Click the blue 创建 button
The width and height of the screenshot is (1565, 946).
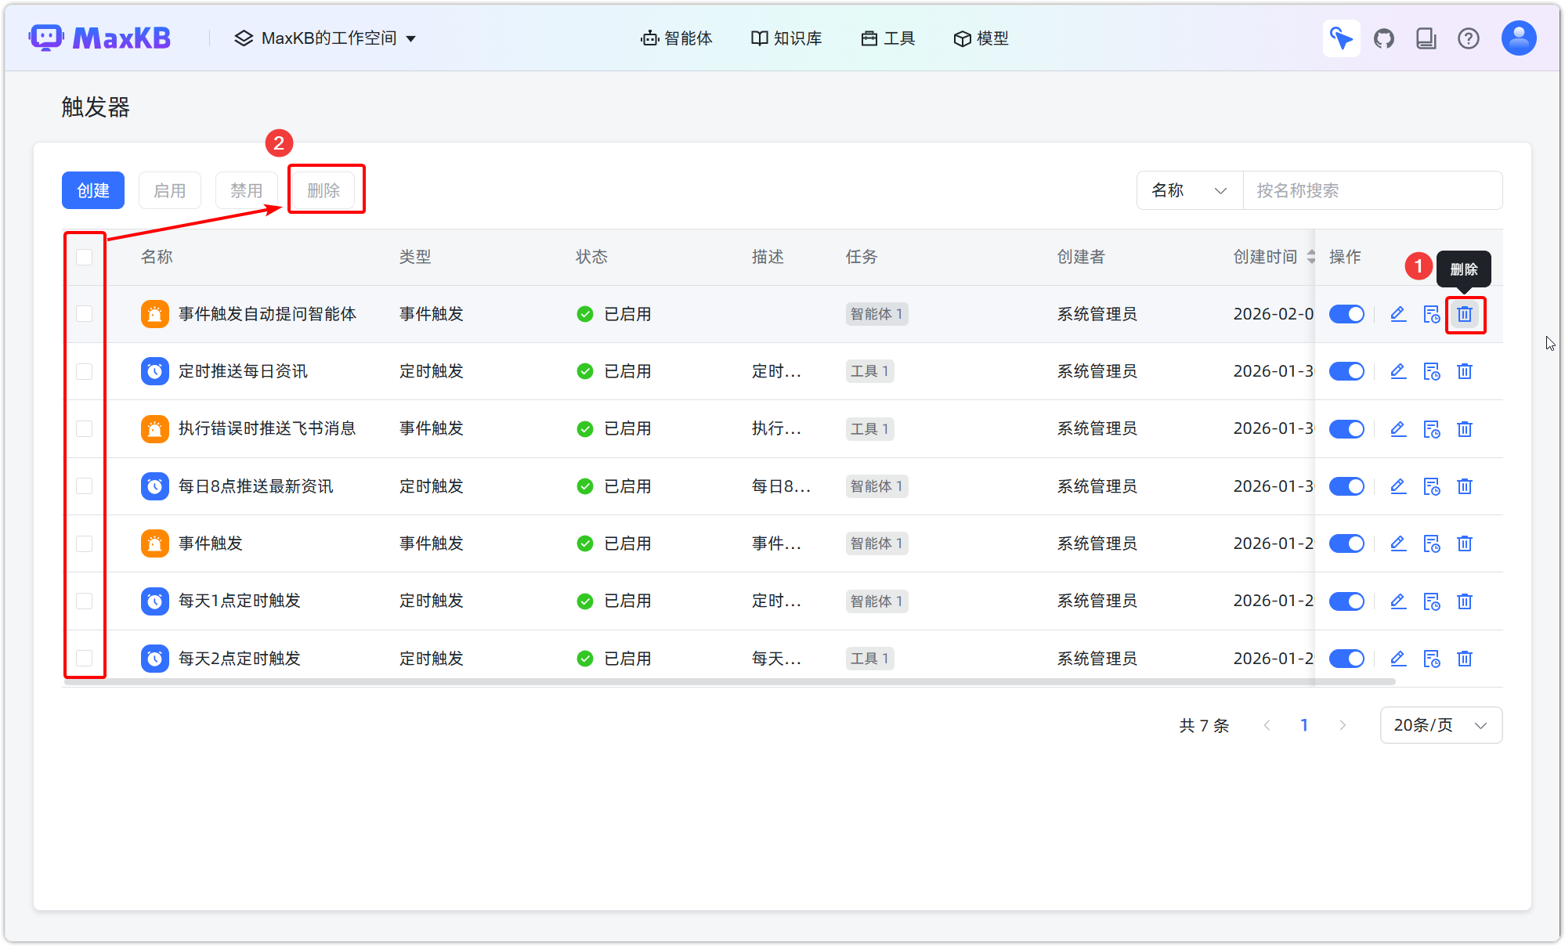click(x=93, y=190)
